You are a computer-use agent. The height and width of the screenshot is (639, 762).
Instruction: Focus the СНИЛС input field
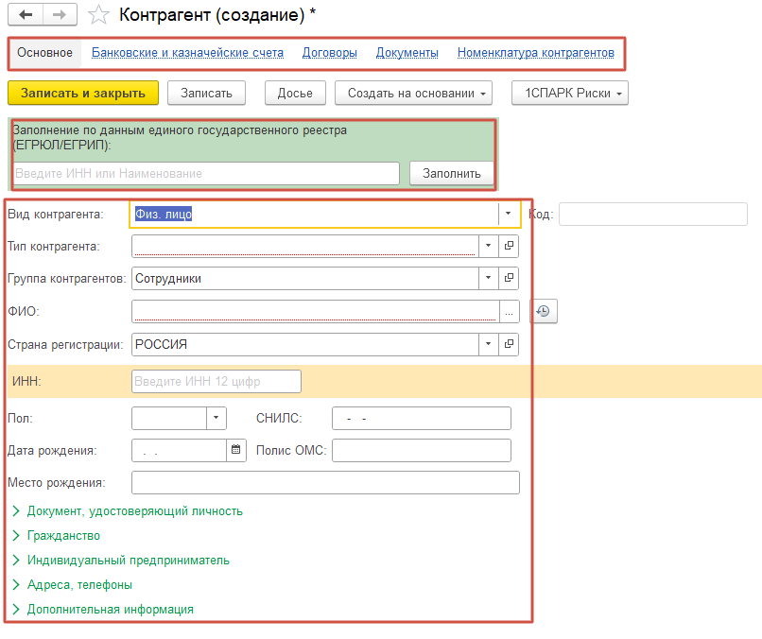click(422, 418)
